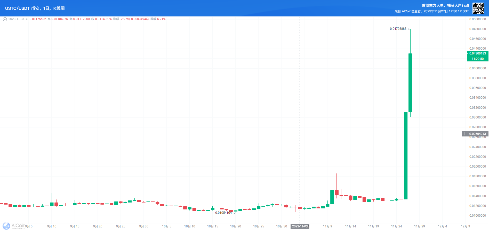Screen dimensions: 489x230
Task: Click price axis label 0.05000000
Action: [x=477, y=19]
